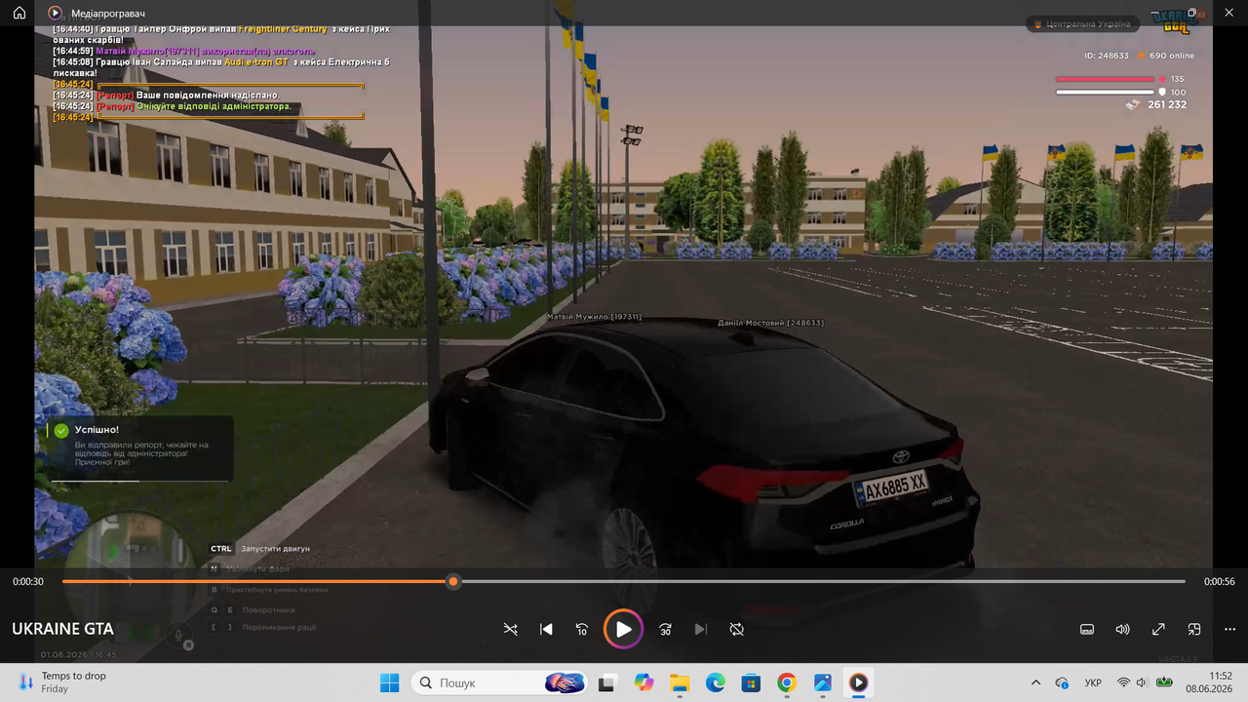Click the Медіапрогравач app logo icon

click(x=55, y=14)
